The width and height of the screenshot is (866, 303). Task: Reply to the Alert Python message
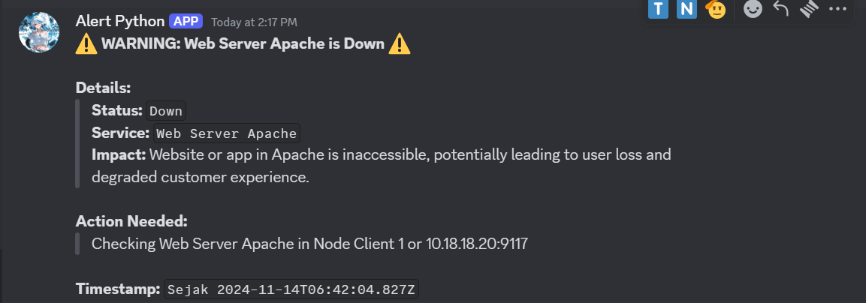780,9
